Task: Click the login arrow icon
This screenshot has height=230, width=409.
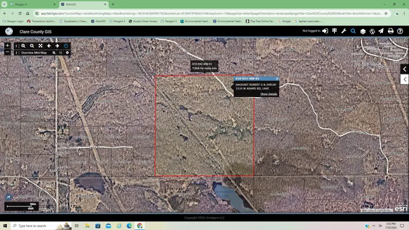Action: [x=325, y=31]
